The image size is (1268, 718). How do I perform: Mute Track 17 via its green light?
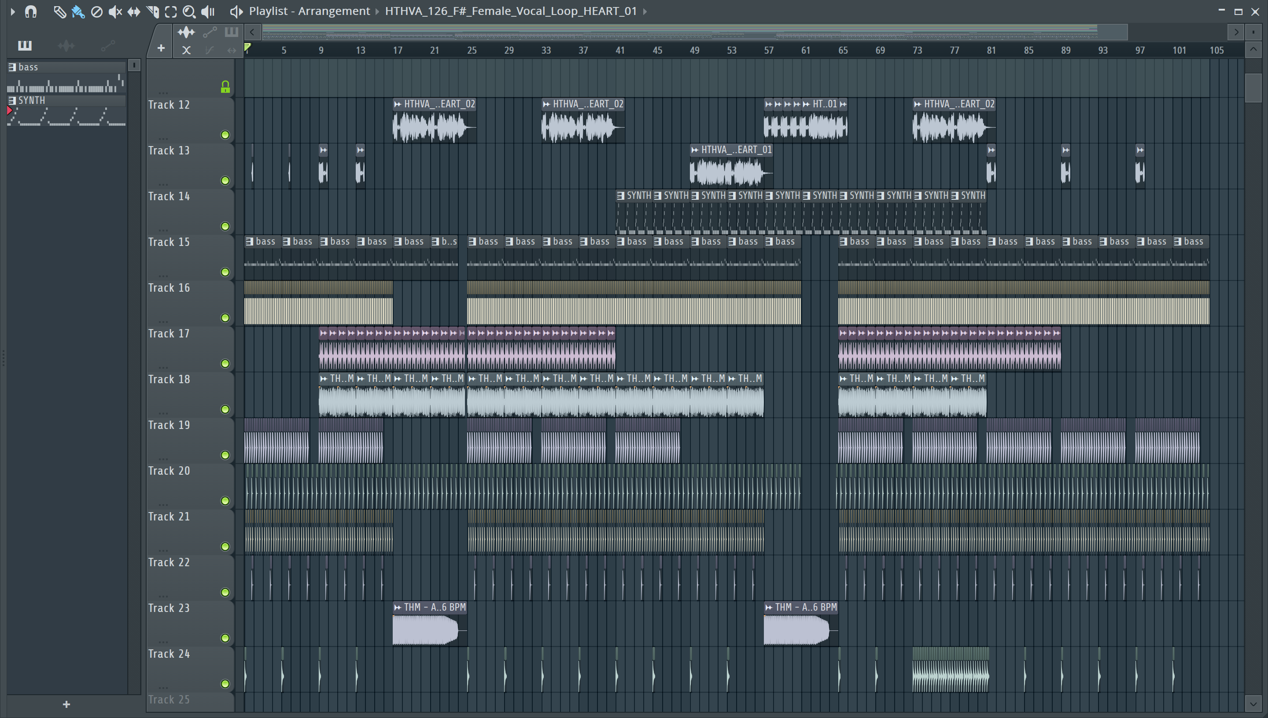(225, 364)
